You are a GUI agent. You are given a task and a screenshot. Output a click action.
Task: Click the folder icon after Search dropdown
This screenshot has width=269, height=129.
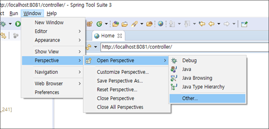pyautogui.click(x=149, y=24)
